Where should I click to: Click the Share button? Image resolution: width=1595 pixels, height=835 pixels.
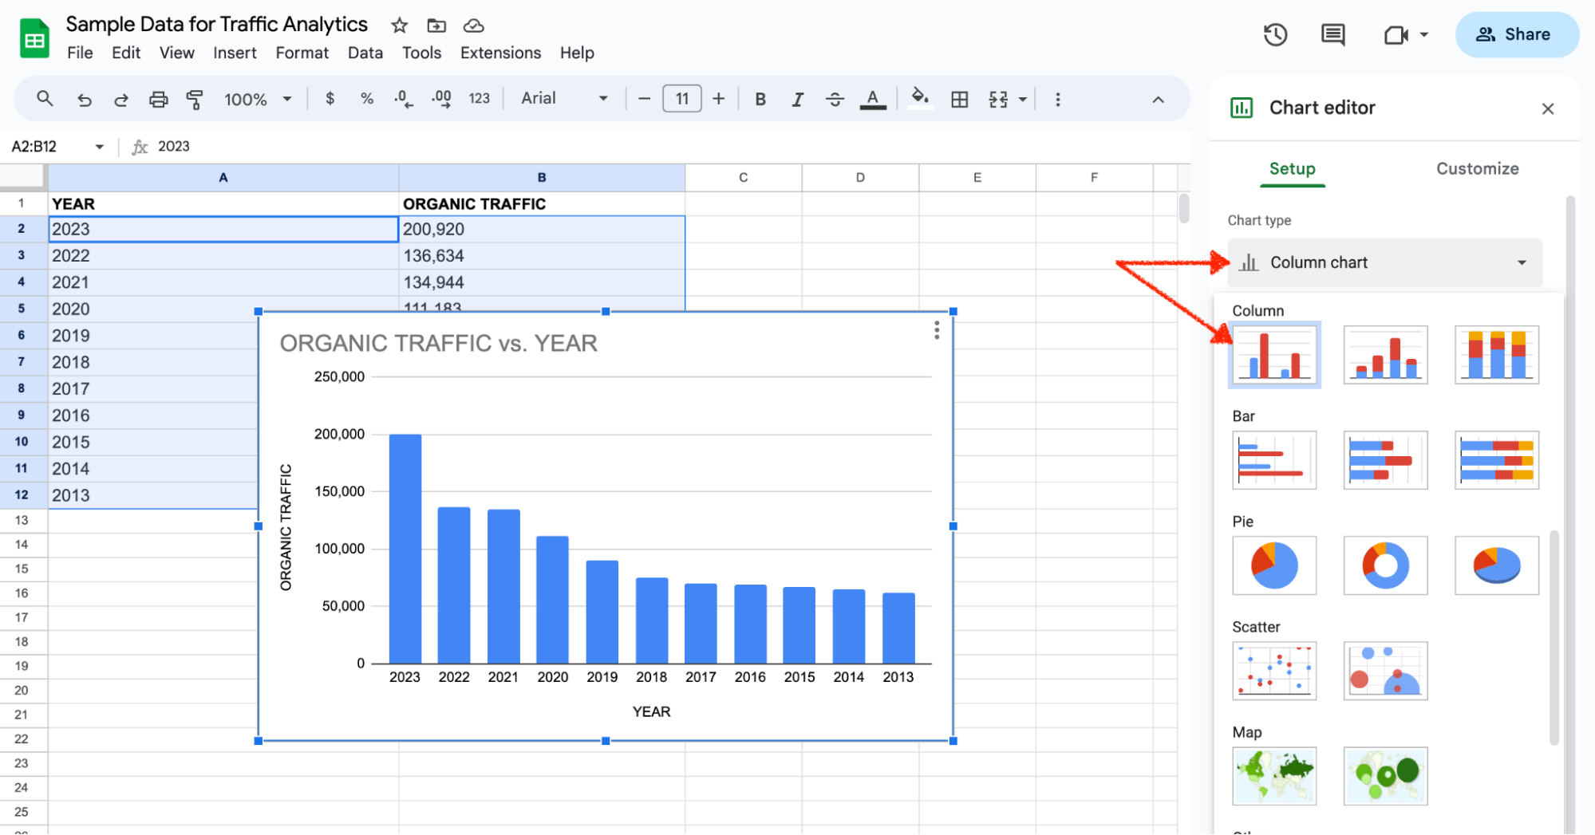[1516, 34]
